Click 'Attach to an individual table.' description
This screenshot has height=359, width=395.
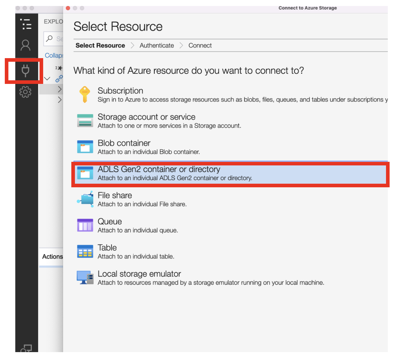(x=136, y=257)
